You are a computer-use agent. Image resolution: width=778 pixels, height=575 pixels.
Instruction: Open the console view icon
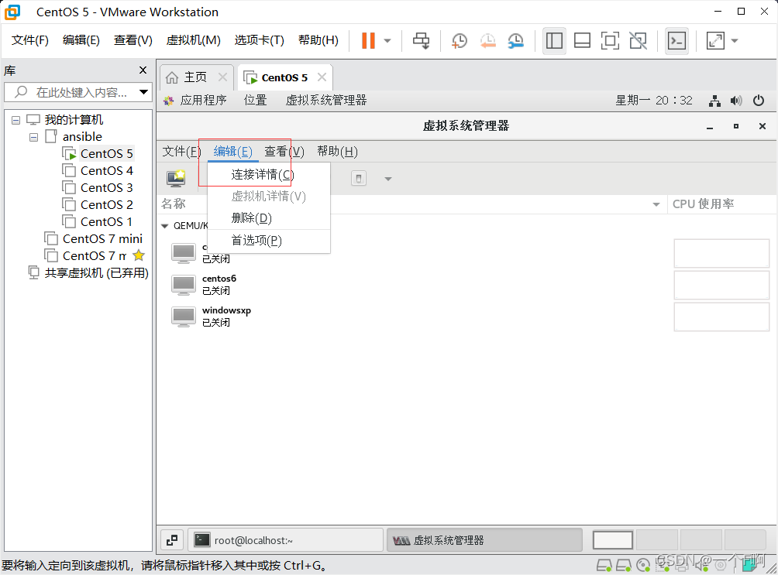click(x=676, y=41)
